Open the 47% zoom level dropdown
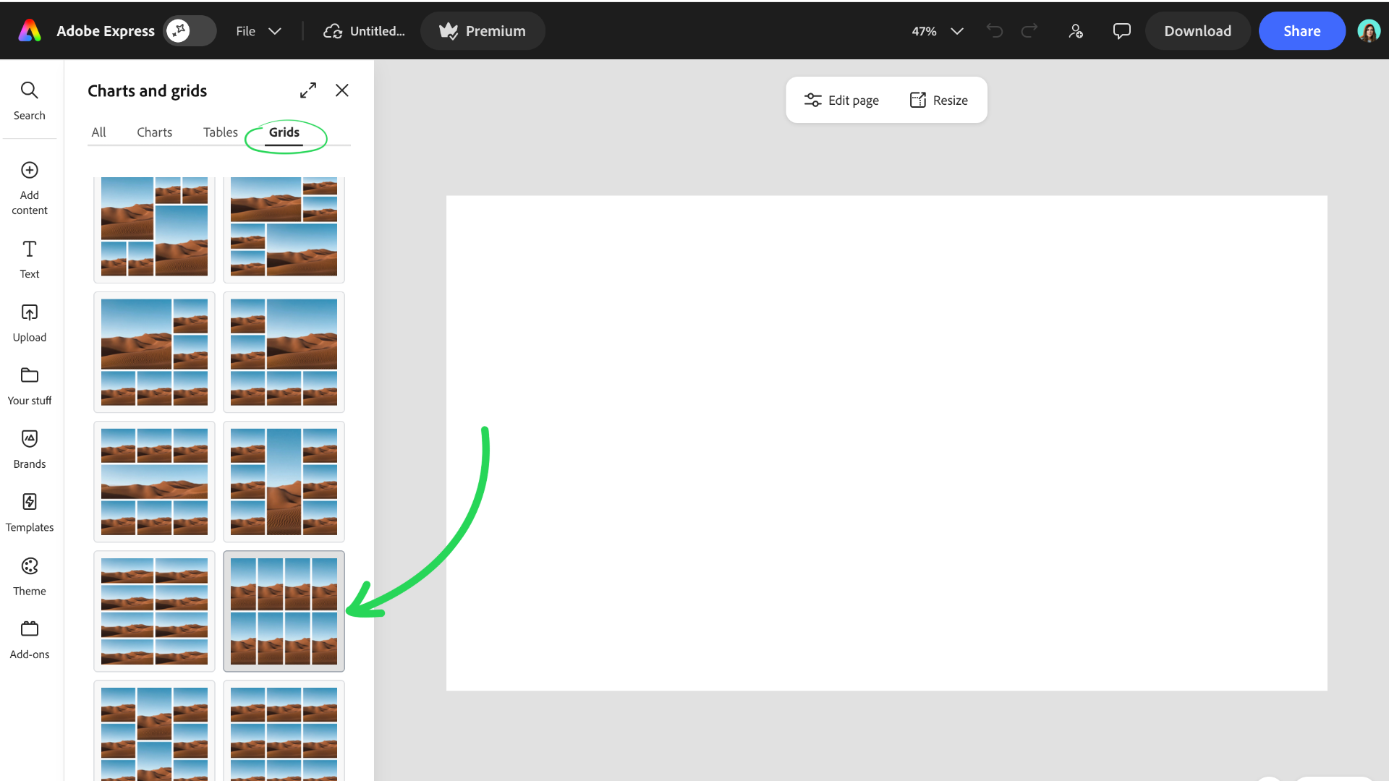 (x=937, y=31)
